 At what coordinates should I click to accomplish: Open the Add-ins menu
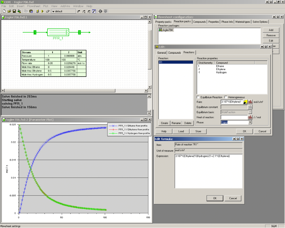65,6
